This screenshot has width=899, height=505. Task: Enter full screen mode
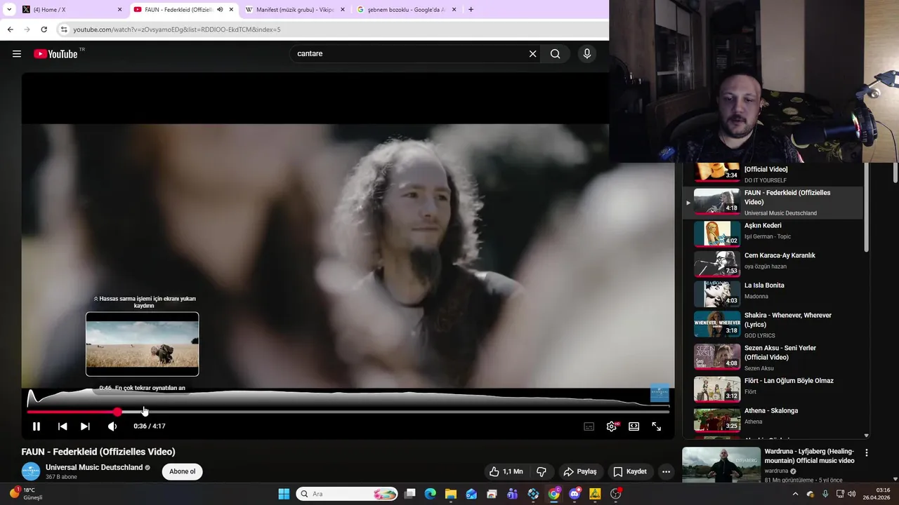point(657,426)
